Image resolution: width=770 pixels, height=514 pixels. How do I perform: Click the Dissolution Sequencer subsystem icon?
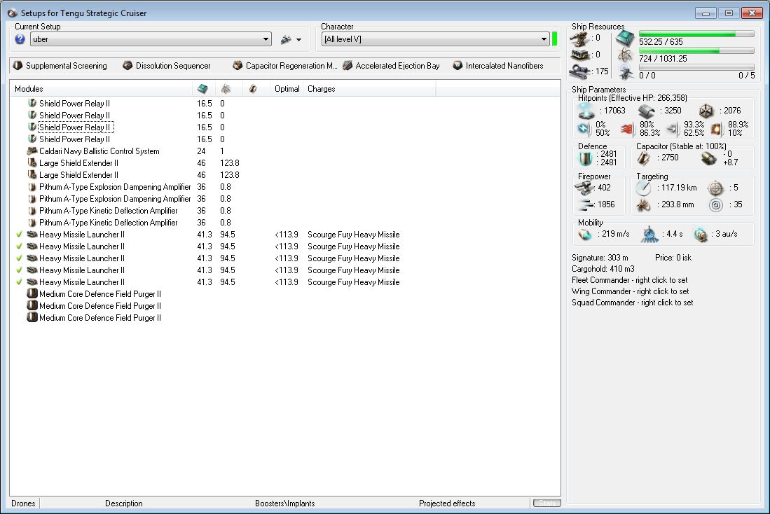pyautogui.click(x=128, y=65)
